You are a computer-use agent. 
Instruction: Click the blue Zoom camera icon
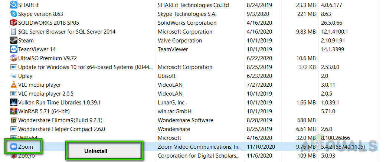13,147
